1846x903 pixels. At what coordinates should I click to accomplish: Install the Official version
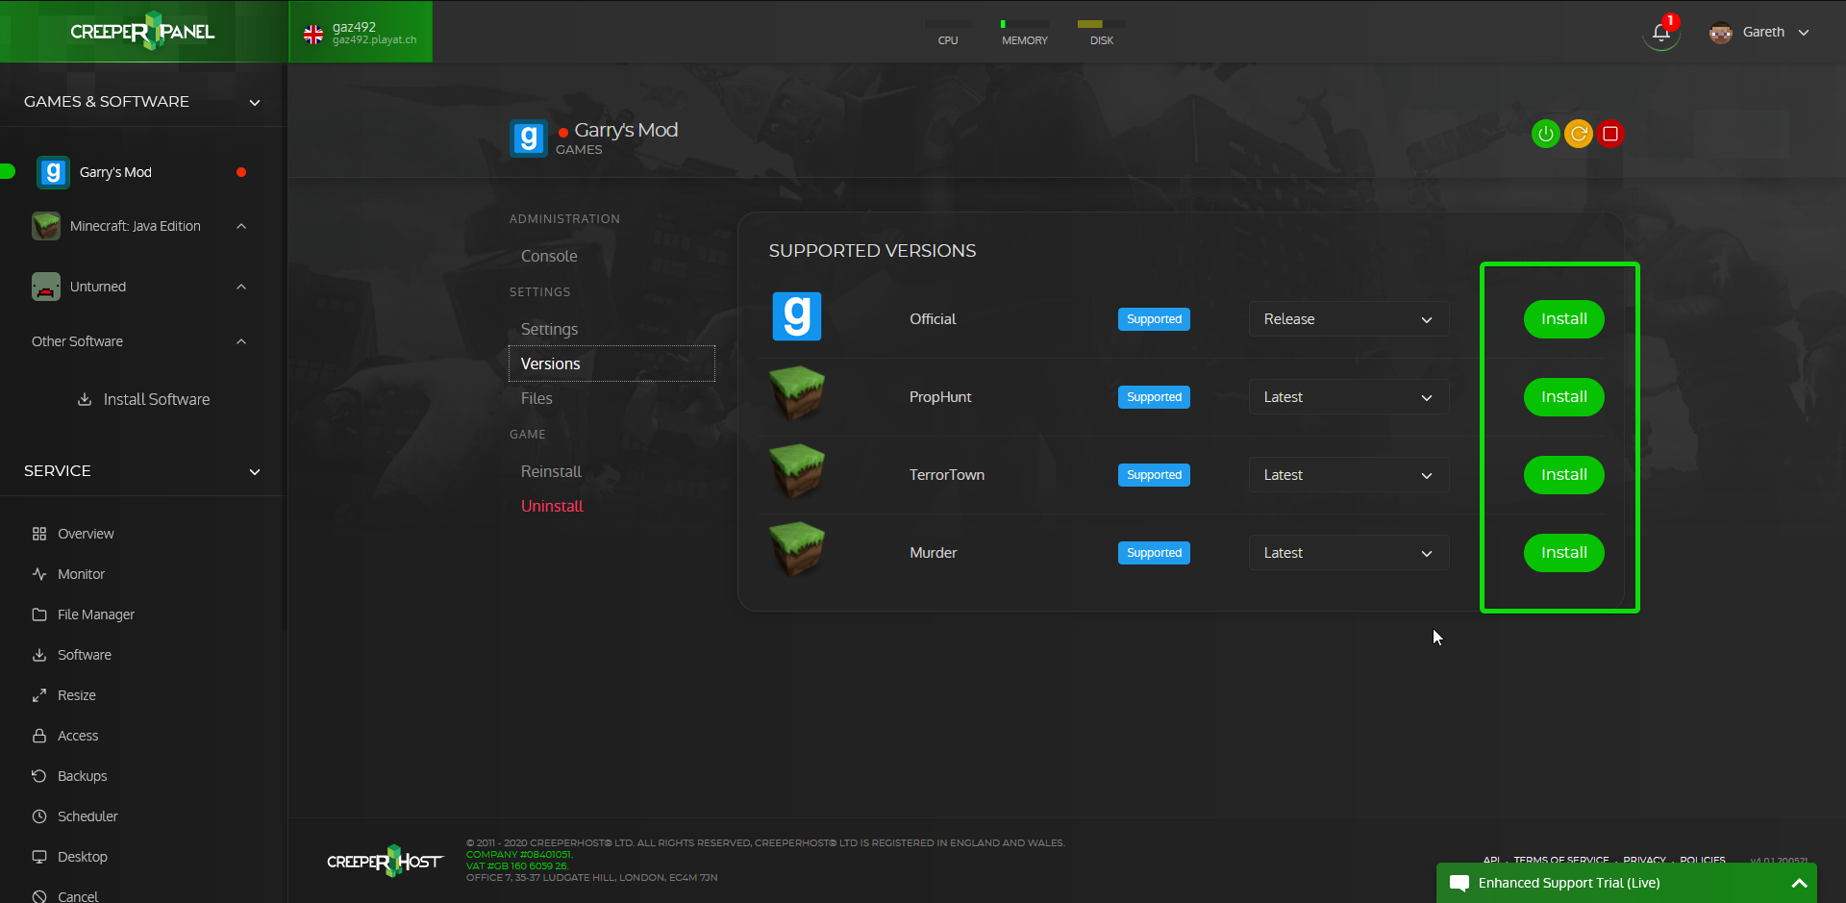click(x=1563, y=319)
